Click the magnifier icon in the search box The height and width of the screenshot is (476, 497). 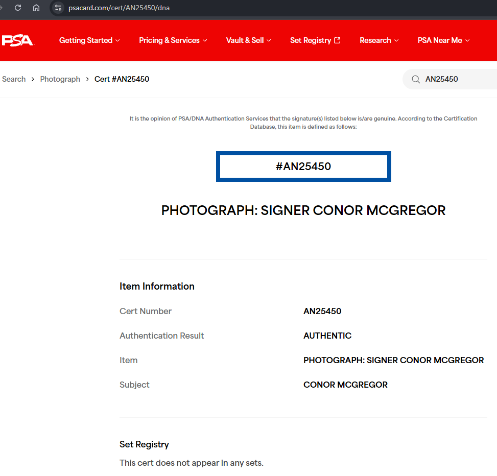[x=416, y=79]
